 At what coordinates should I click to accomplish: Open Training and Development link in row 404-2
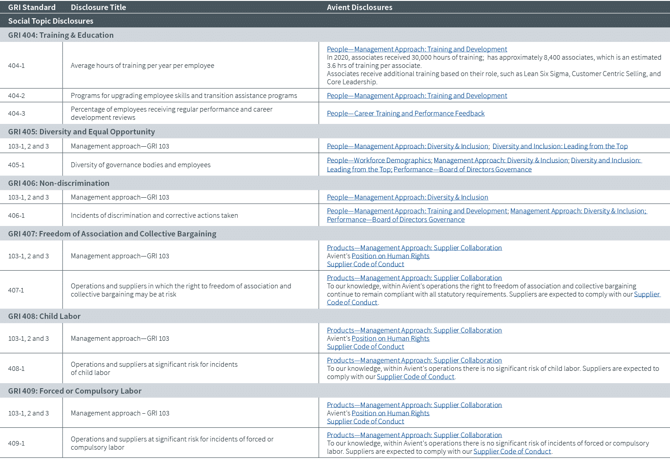(417, 96)
